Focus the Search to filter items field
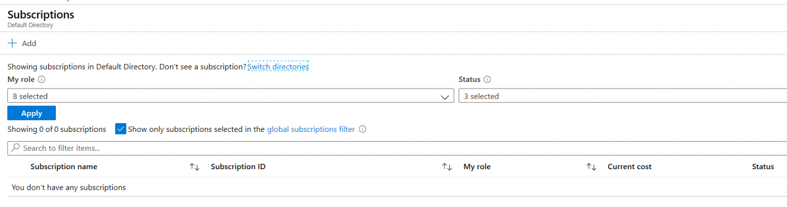 pos(397,148)
